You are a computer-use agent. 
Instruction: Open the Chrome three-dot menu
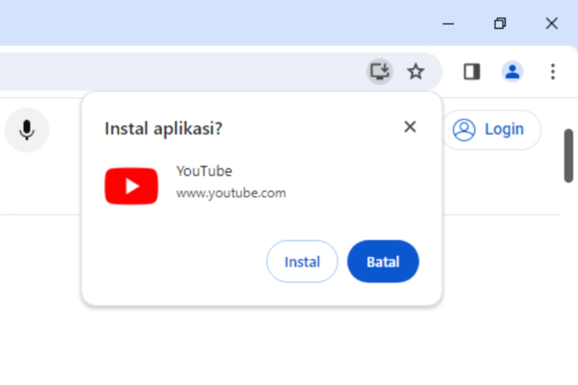point(552,72)
